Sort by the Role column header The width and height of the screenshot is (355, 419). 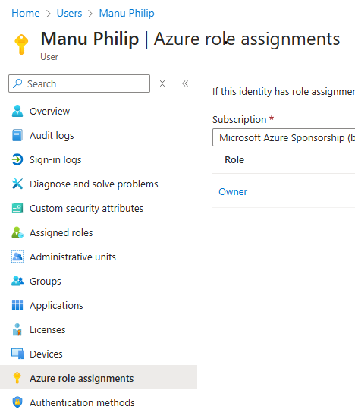pos(234,160)
